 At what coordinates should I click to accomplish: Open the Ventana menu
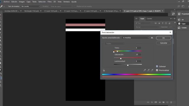pos(66,2)
